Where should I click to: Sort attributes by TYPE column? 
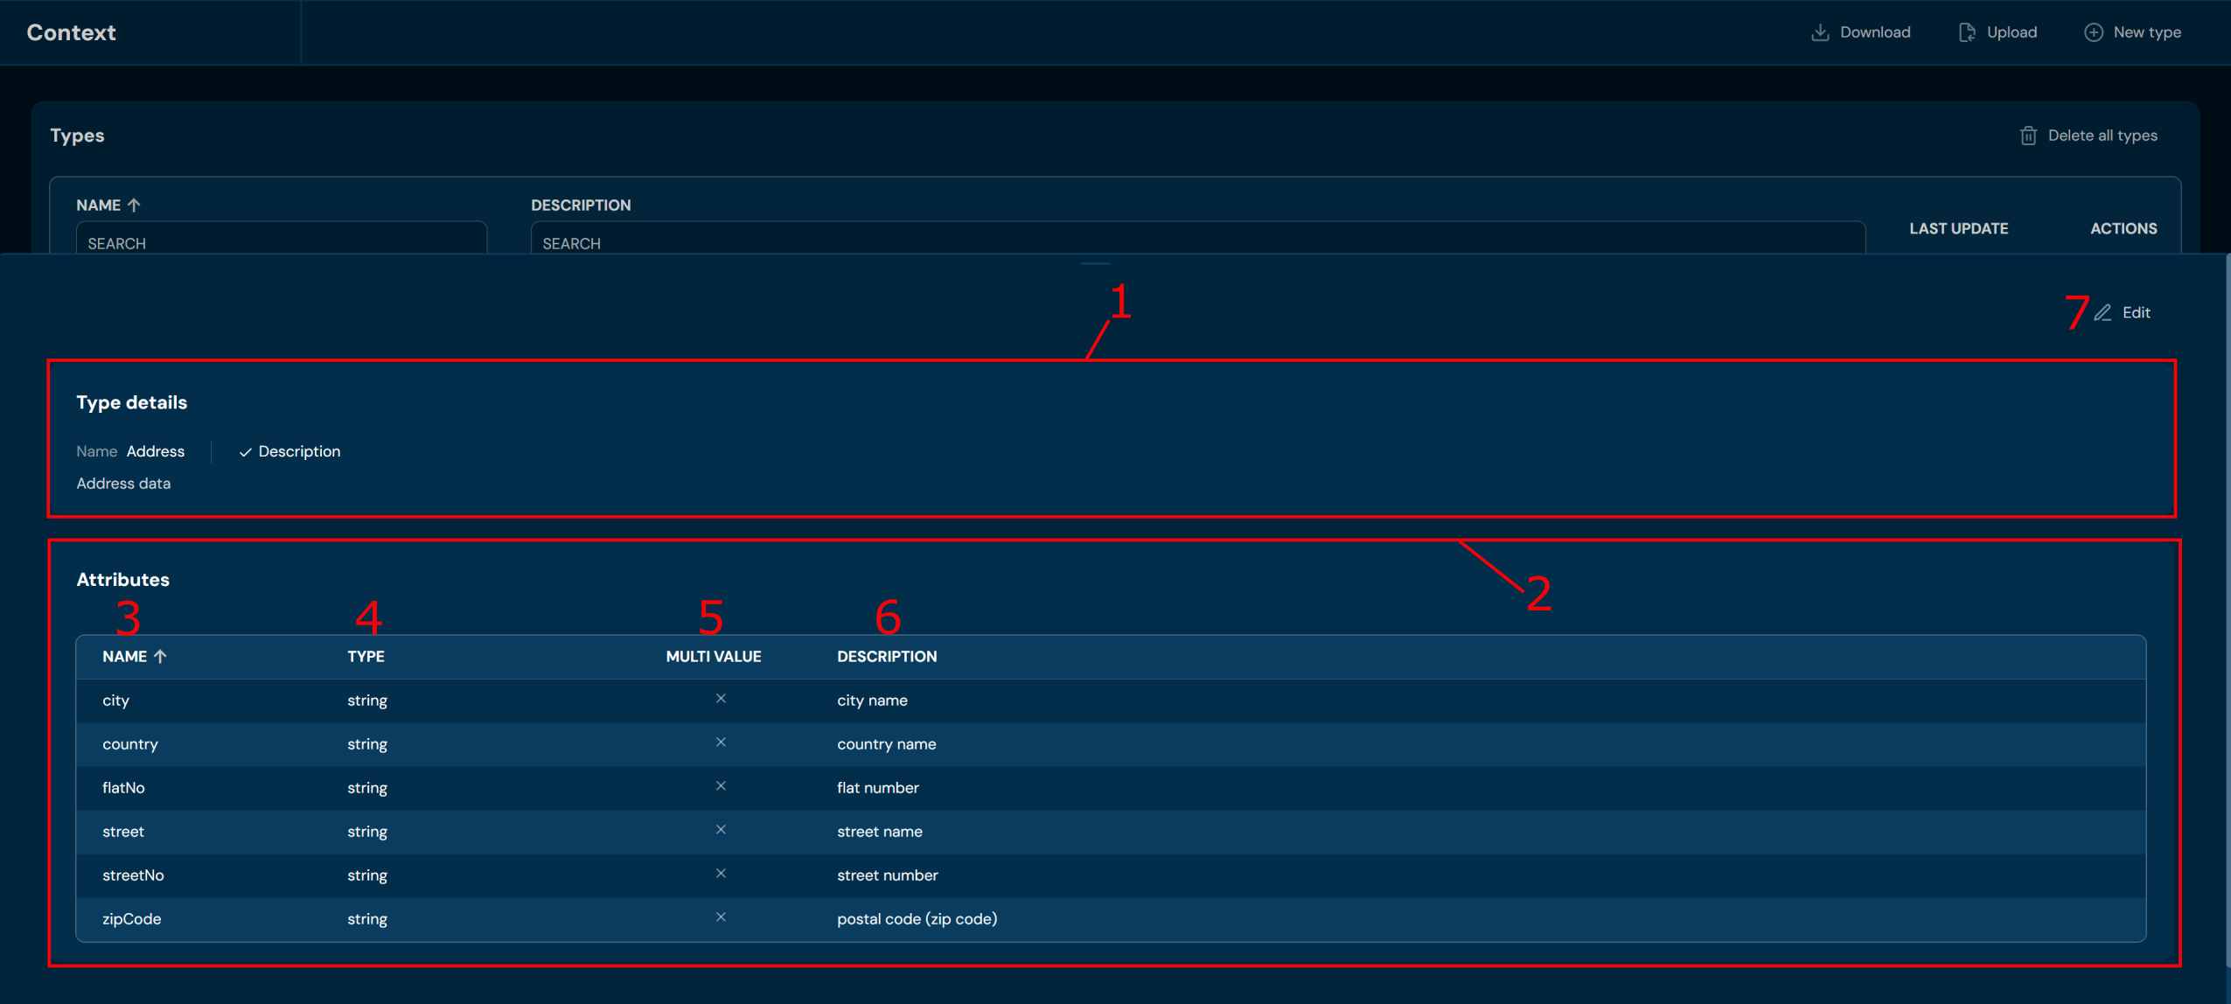(x=366, y=656)
